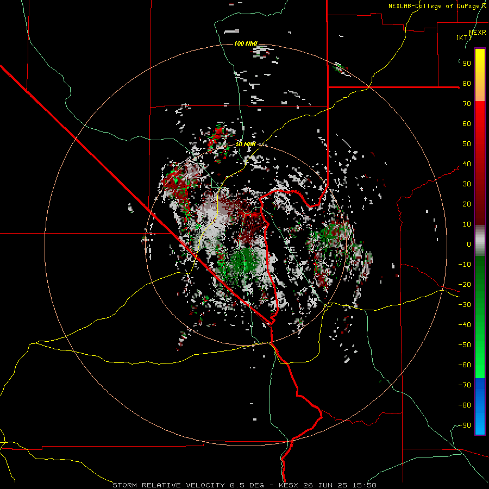Click the "70" scale value
The height and width of the screenshot is (489, 489).
tap(467, 104)
